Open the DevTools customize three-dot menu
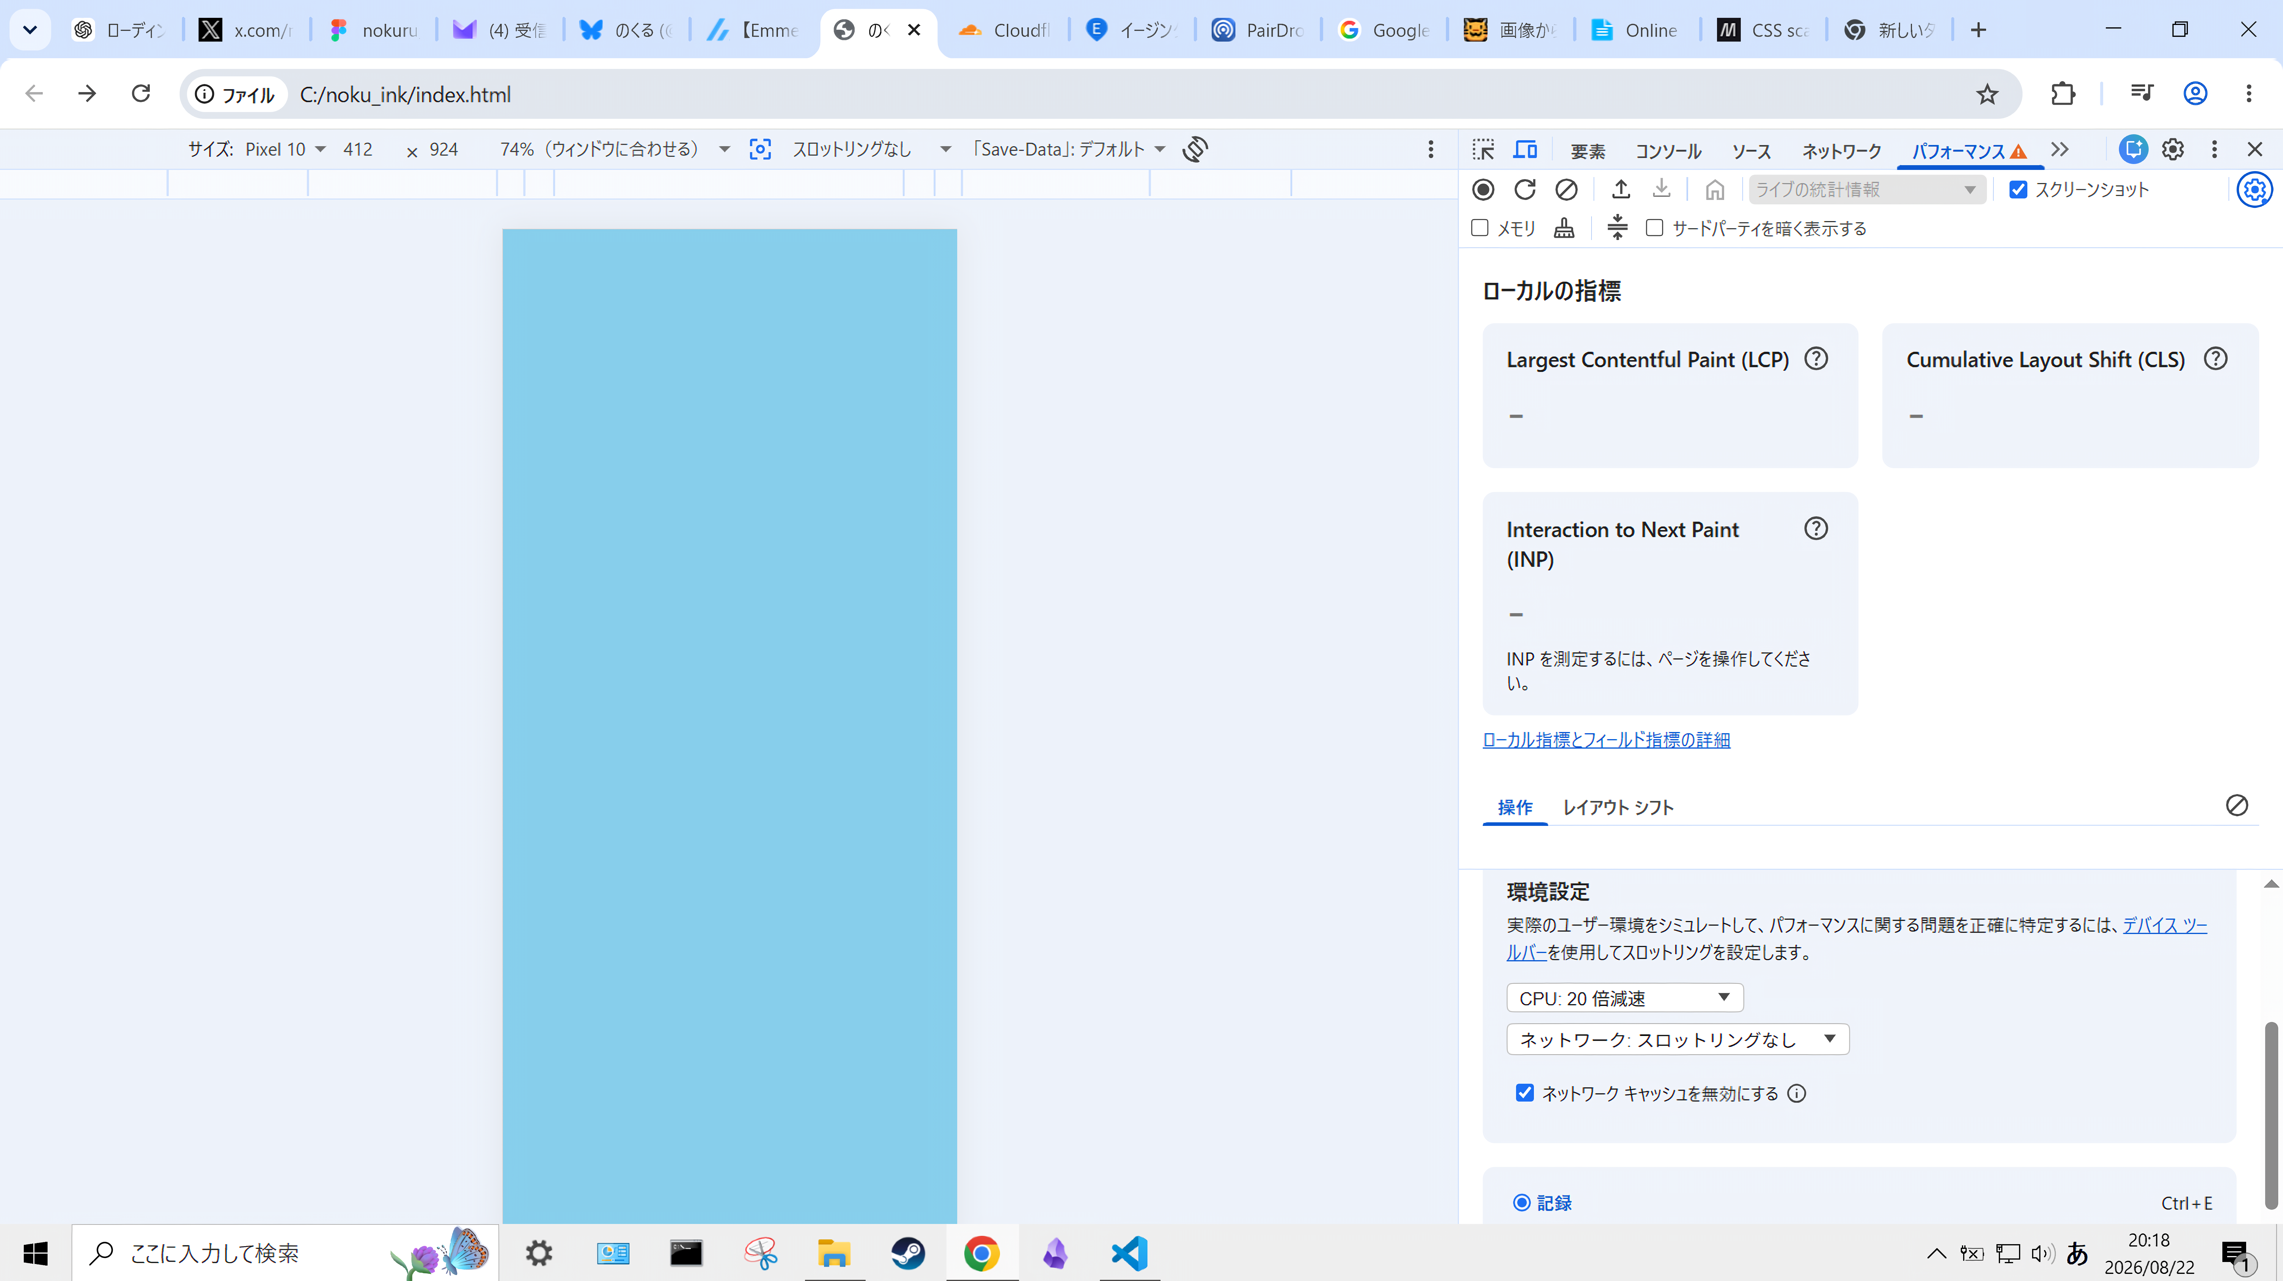The image size is (2283, 1281). (2214, 150)
